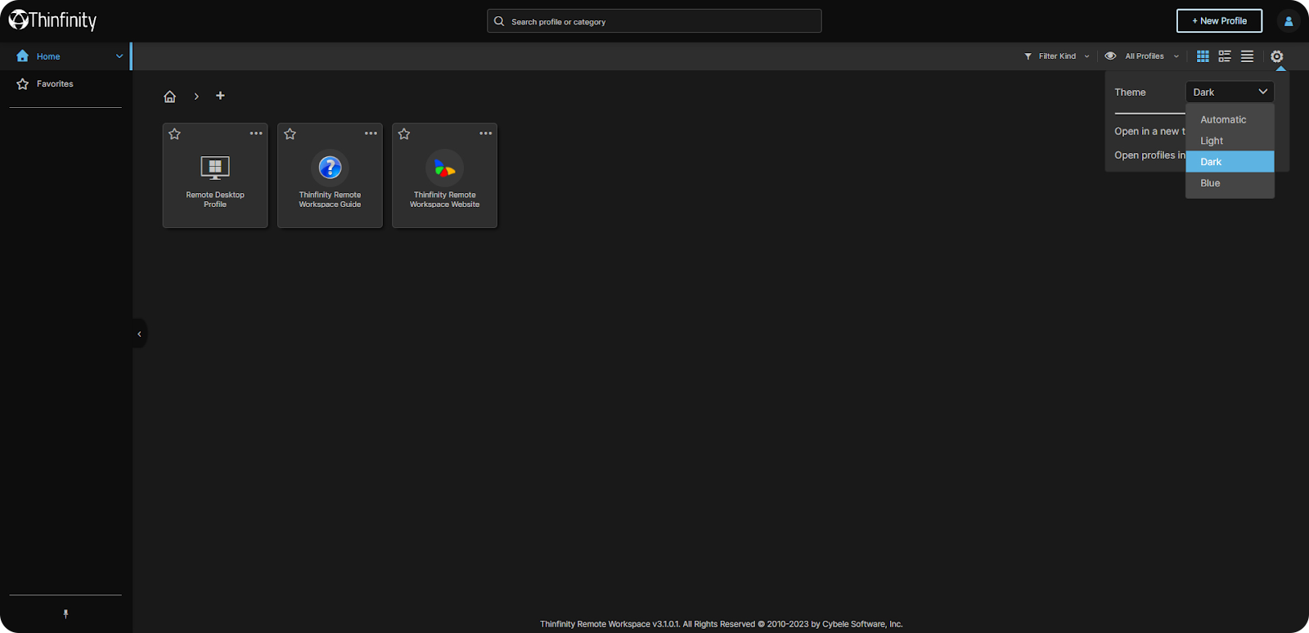Viewport: 1309px width, 633px height.
Task: Open the user account icon
Action: 1289,21
